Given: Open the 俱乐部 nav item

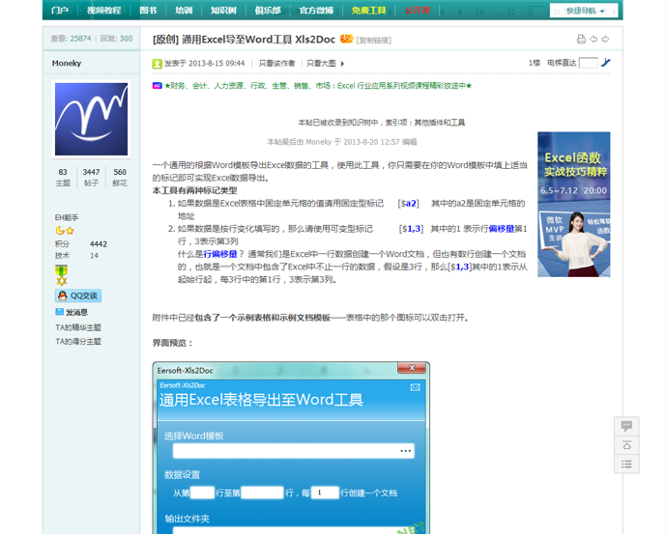Looking at the screenshot, I should coord(268,11).
